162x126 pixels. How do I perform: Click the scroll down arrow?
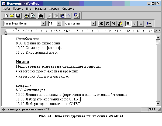[x=158, y=104]
